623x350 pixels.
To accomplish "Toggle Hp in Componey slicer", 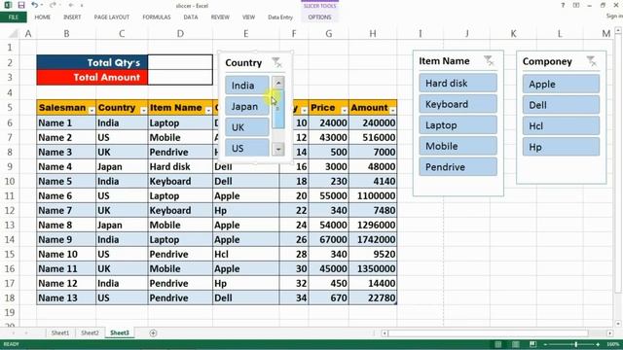I will 561,147.
